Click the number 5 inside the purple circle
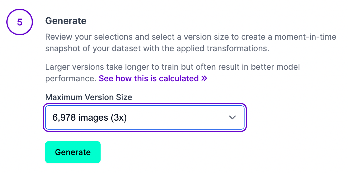Viewport: 348px width, 173px height. pyautogui.click(x=20, y=22)
